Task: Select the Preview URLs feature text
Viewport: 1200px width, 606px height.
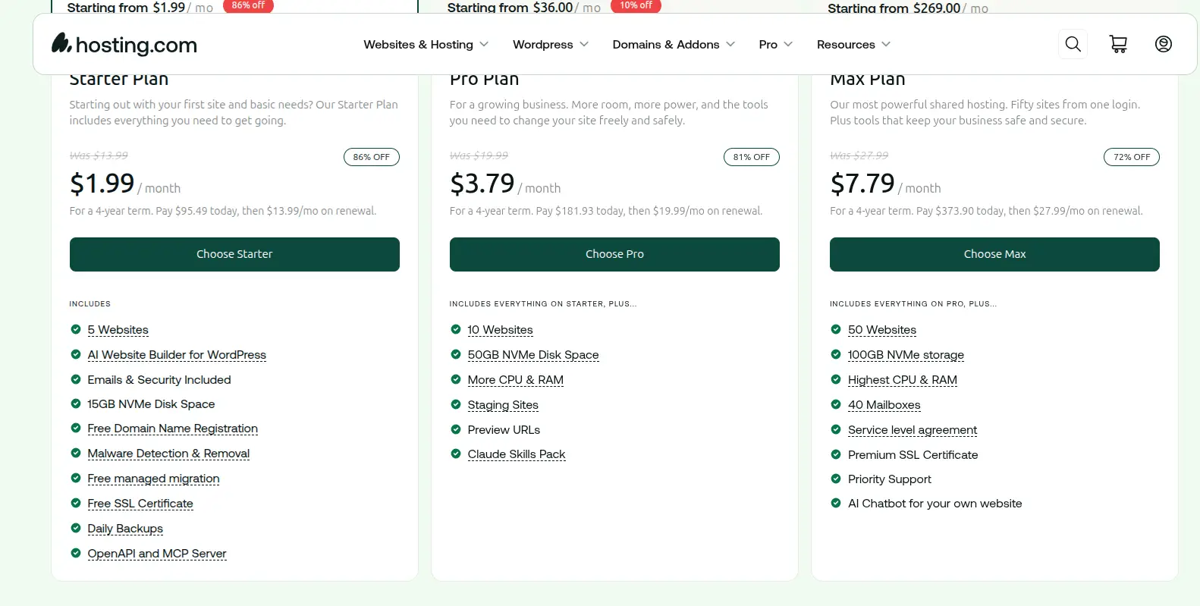Action: [504, 430]
